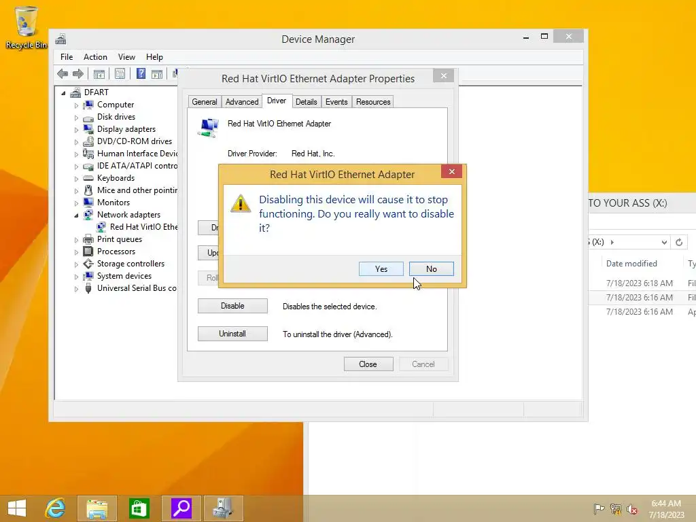The width and height of the screenshot is (696, 522).
Task: Open Internet Explorer from the taskbar
Action: pos(56,508)
